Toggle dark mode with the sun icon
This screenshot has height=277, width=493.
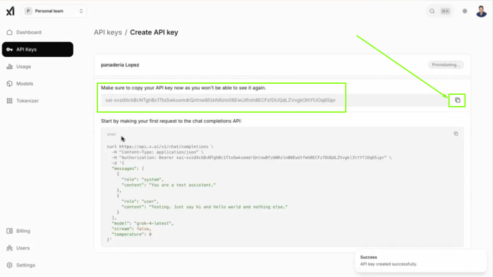[464, 11]
